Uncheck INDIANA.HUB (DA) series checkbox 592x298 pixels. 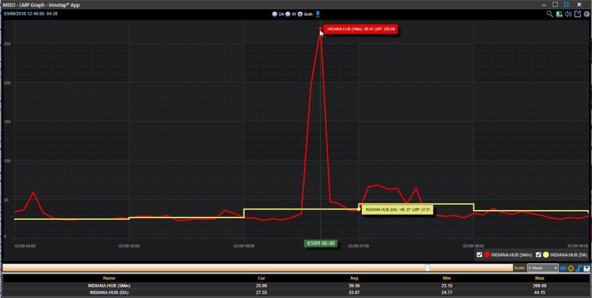click(539, 255)
